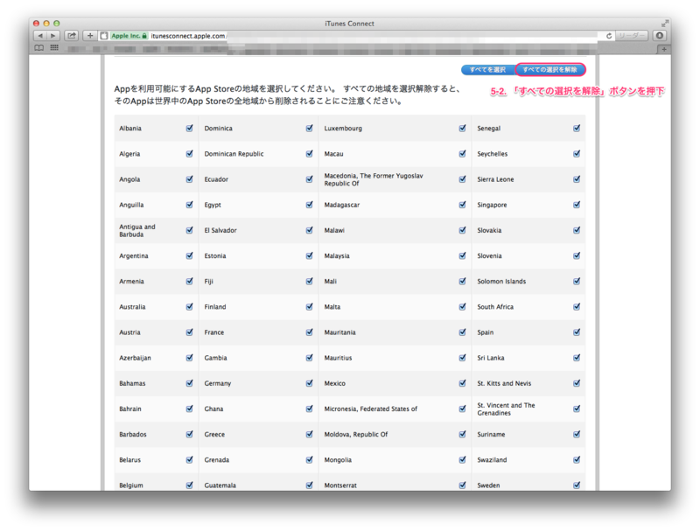Click the 'Moldova, Republic Of' label
700x531 pixels.
tap(356, 434)
